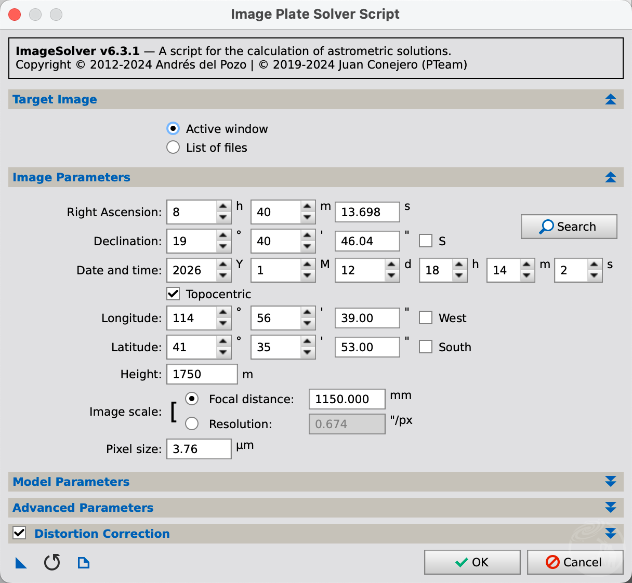The width and height of the screenshot is (632, 583).
Task: Decrement the Declination degrees value
Action: (x=223, y=246)
